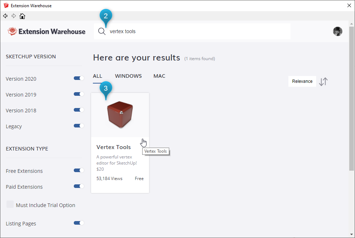Switch to the MAC tab

[159, 76]
